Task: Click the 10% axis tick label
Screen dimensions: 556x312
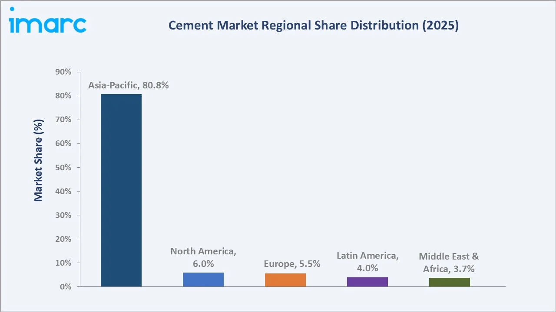Action: click(x=63, y=263)
